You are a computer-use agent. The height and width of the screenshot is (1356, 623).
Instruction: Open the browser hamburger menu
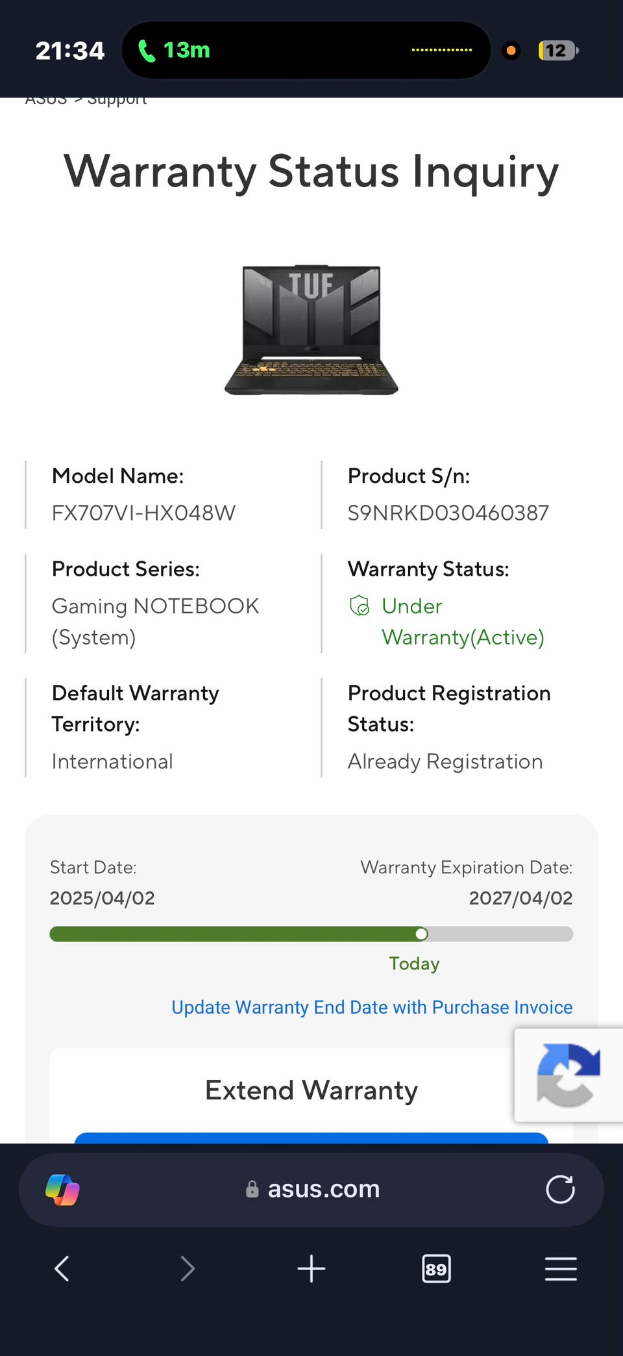pos(561,1268)
